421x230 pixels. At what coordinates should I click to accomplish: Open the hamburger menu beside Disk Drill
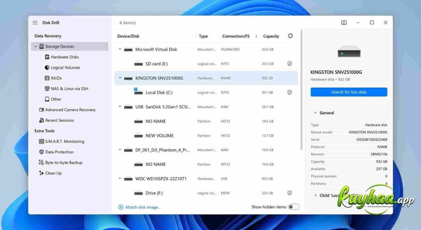tap(35, 23)
